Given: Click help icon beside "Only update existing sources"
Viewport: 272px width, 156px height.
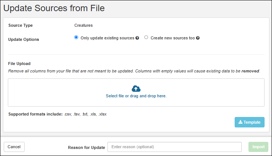Looking at the screenshot, I should pos(137,38).
